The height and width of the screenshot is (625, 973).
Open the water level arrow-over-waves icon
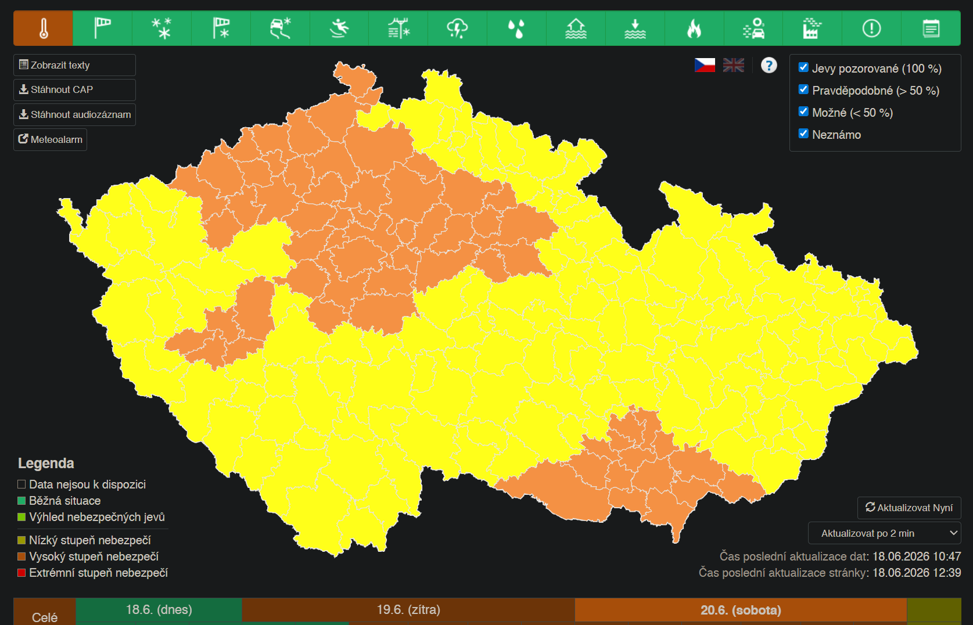tap(635, 28)
